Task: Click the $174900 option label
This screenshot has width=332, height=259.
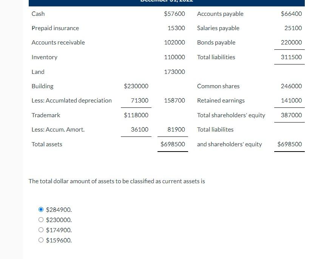Action: (59, 230)
